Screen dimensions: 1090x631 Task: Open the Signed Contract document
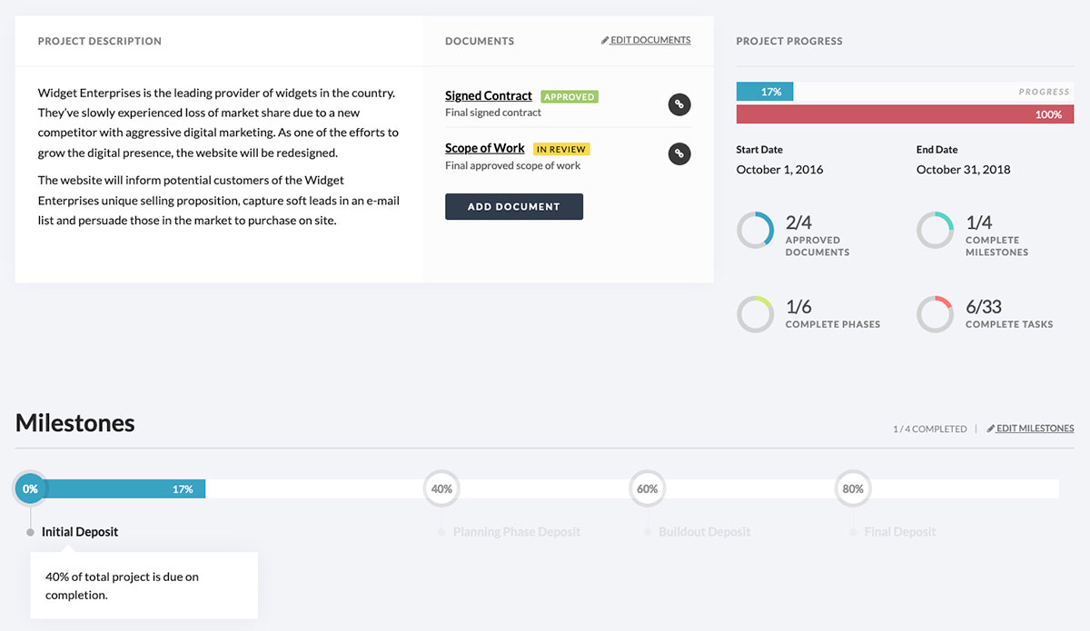point(488,96)
